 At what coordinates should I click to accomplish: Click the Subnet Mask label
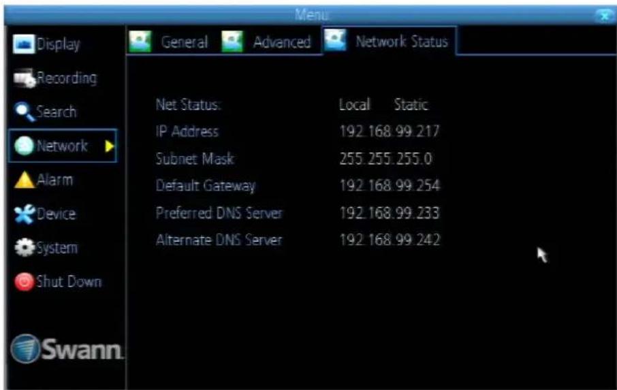pyautogui.click(x=195, y=159)
